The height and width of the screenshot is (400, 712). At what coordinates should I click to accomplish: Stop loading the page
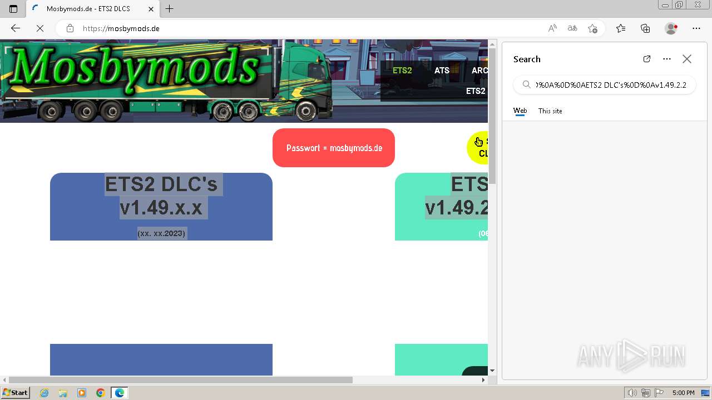tap(40, 28)
